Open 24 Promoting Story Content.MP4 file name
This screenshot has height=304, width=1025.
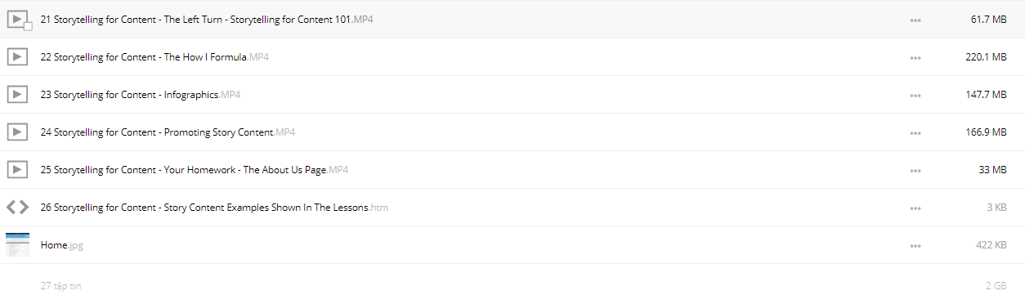(168, 132)
